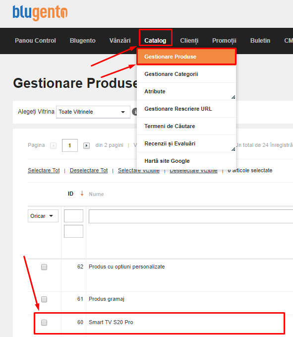Screen dimensions: 293x337
Task: Select the Atribute menu entry
Action: [186, 91]
